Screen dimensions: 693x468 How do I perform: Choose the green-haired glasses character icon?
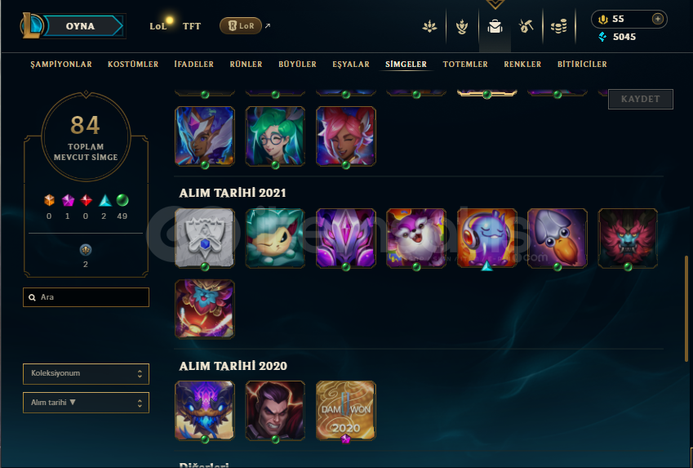pos(275,136)
